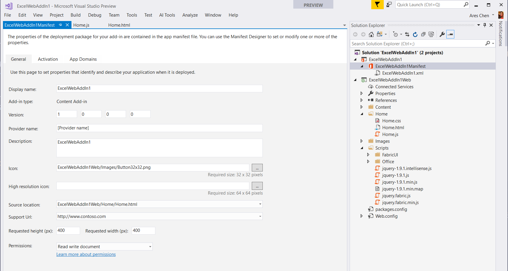Open Properties wrench icon in Solution Explorer
This screenshot has height=271, width=508.
point(442,34)
